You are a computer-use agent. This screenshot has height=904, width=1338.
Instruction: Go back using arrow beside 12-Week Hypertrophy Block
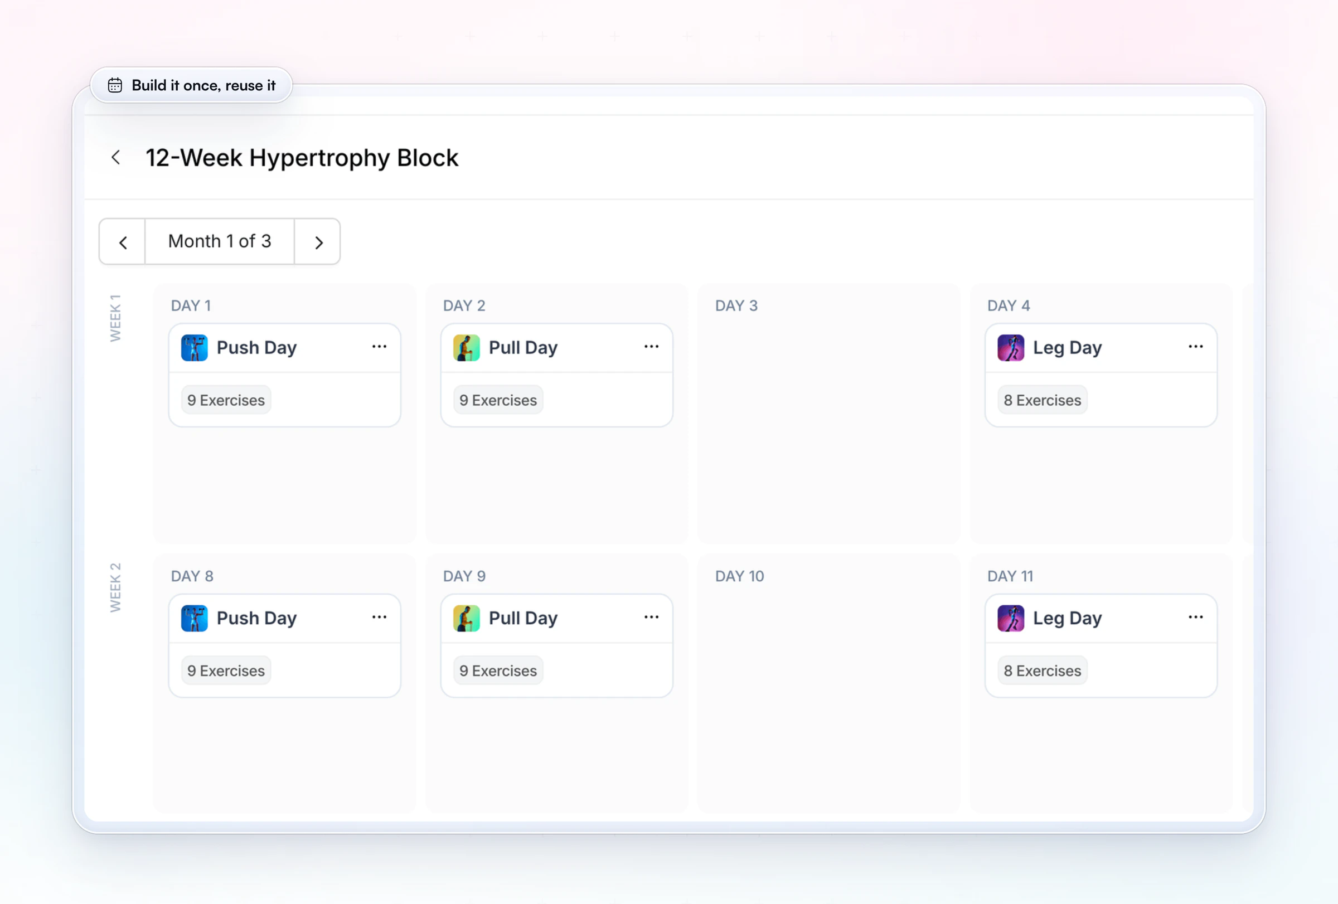(x=116, y=157)
